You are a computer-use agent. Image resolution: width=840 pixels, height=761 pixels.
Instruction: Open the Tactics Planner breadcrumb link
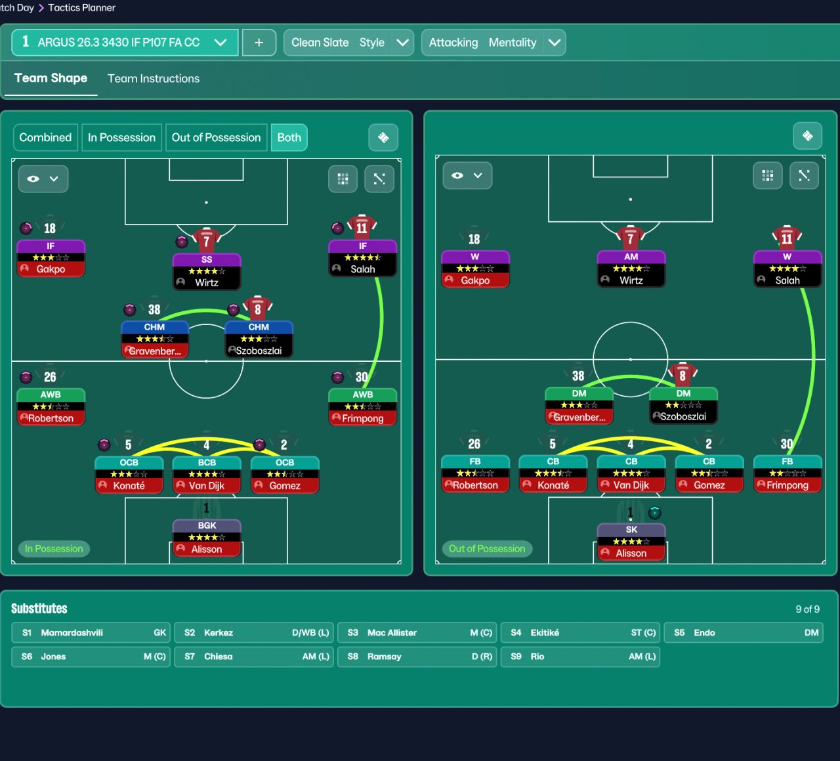pos(81,8)
